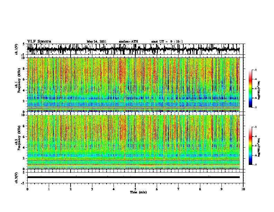Screen dimensions: 274x212
Task: Click the "-7" label on ch.2 color bar
Action: [255, 165]
